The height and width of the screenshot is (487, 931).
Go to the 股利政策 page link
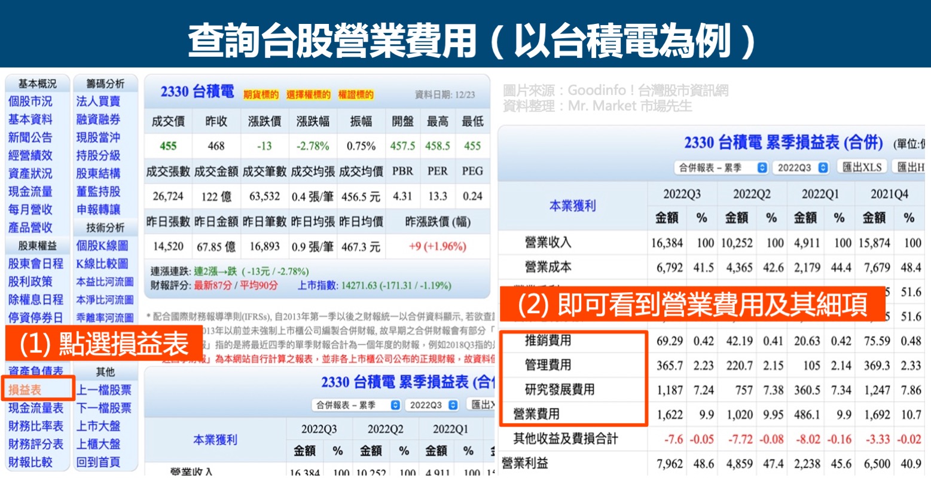pyautogui.click(x=30, y=281)
